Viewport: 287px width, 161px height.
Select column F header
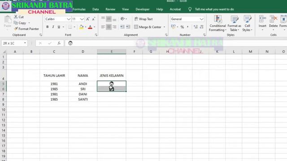(x=135, y=52)
